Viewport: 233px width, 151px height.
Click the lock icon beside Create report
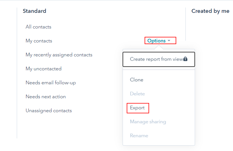pyautogui.click(x=185, y=59)
